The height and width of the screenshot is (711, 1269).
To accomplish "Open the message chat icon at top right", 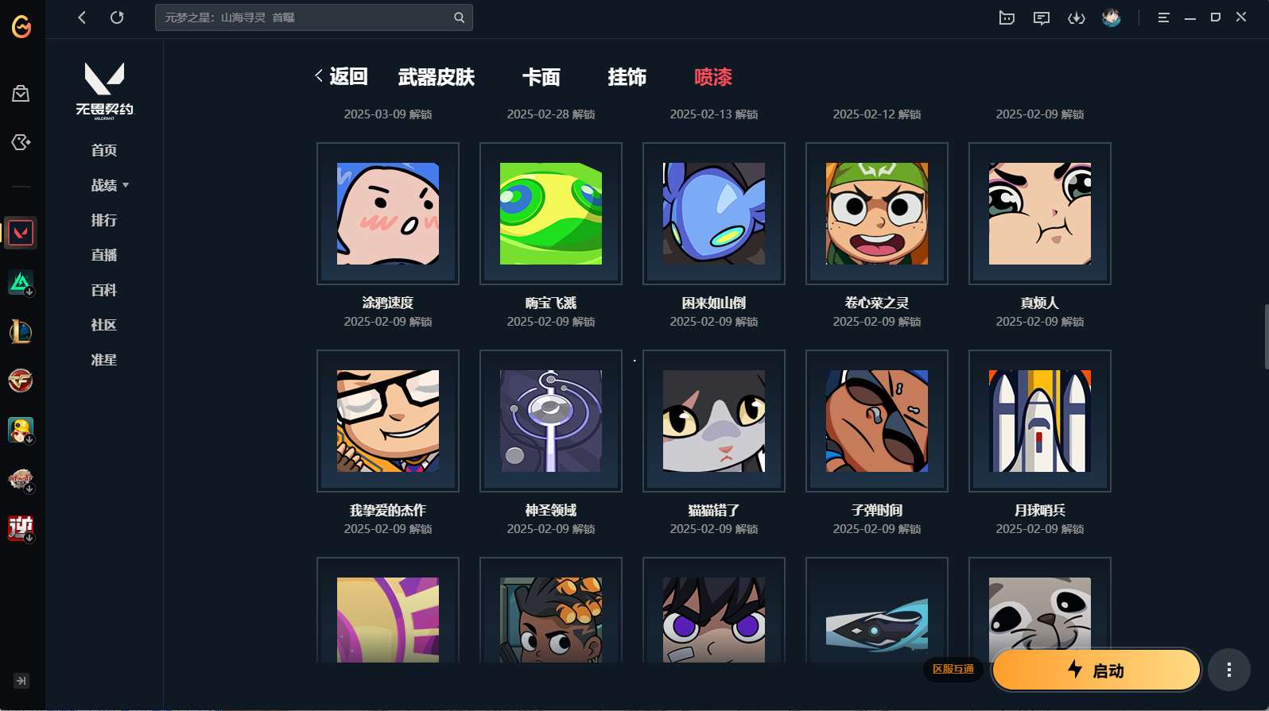I will click(x=1042, y=17).
